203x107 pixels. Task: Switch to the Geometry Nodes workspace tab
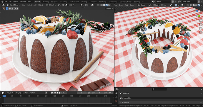(126, 2)
